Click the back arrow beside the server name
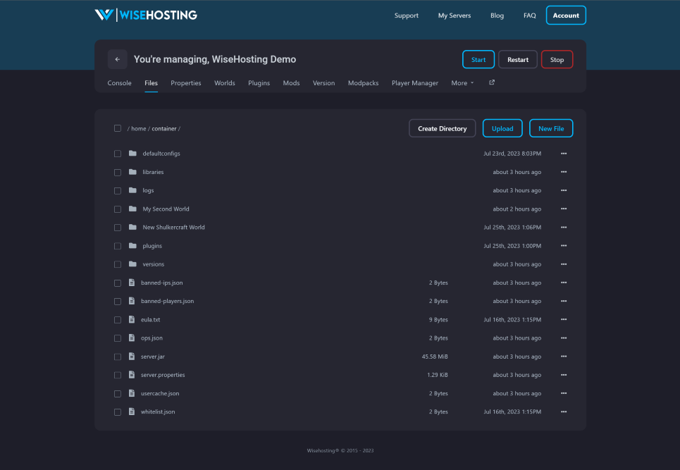The image size is (680, 470). point(117,59)
